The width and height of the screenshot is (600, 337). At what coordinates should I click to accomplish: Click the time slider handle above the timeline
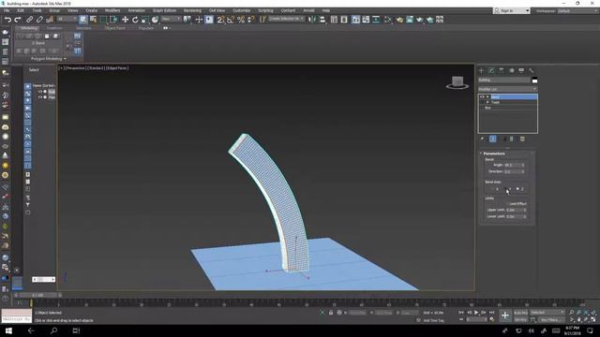click(x=37, y=296)
